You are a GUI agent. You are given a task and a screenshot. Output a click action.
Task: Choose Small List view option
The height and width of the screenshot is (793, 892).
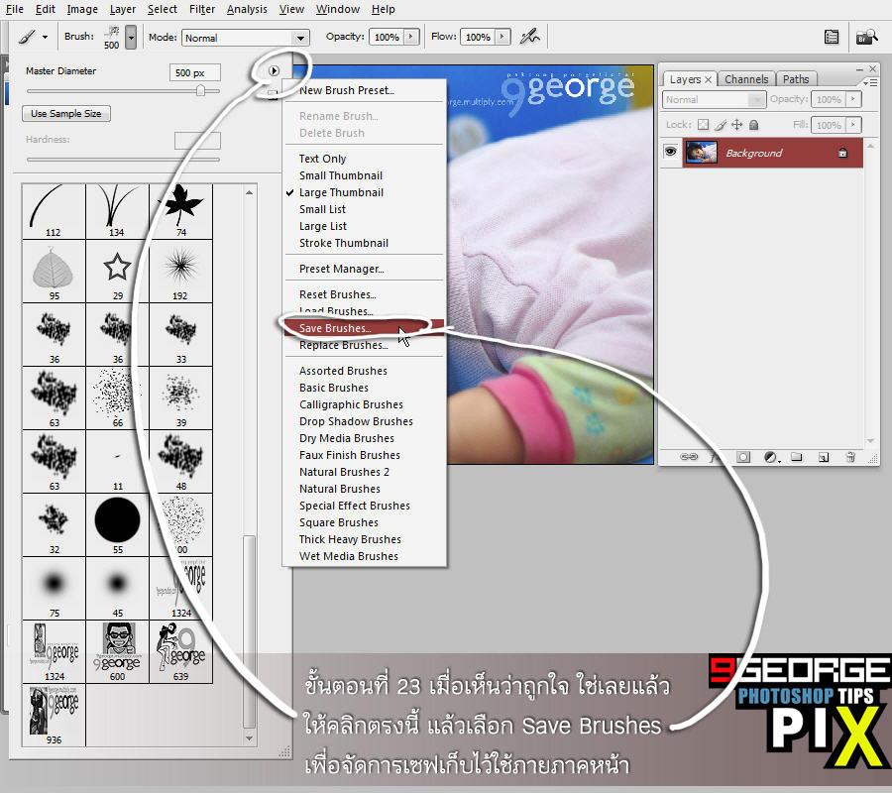click(x=322, y=209)
